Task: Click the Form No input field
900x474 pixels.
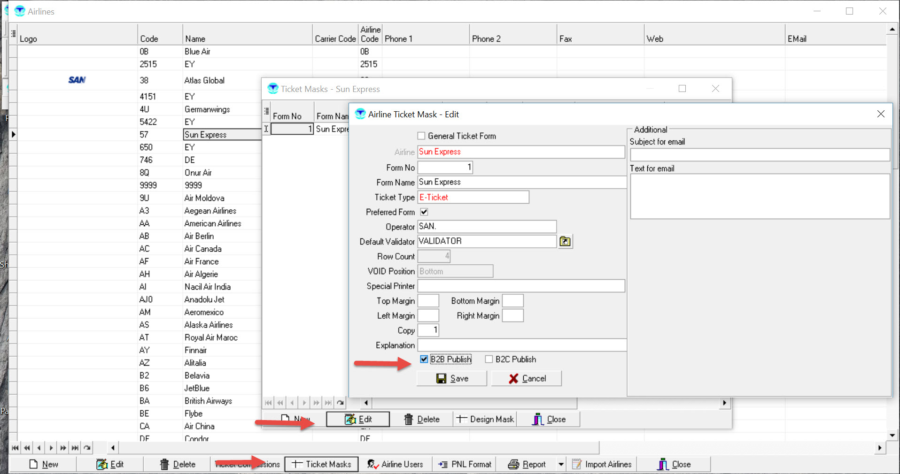Action: (x=445, y=168)
